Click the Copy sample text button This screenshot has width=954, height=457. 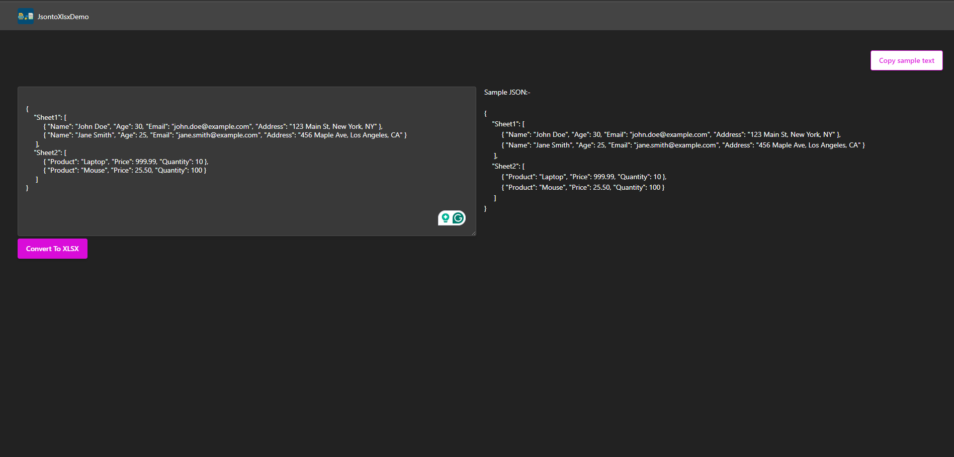click(x=906, y=60)
